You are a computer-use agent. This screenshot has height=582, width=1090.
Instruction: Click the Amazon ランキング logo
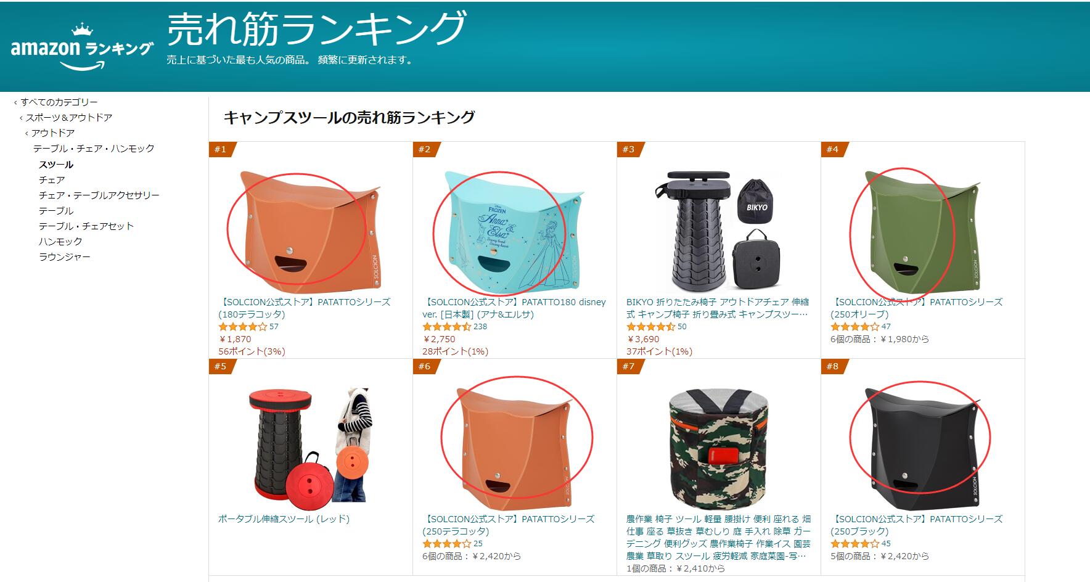tap(82, 48)
